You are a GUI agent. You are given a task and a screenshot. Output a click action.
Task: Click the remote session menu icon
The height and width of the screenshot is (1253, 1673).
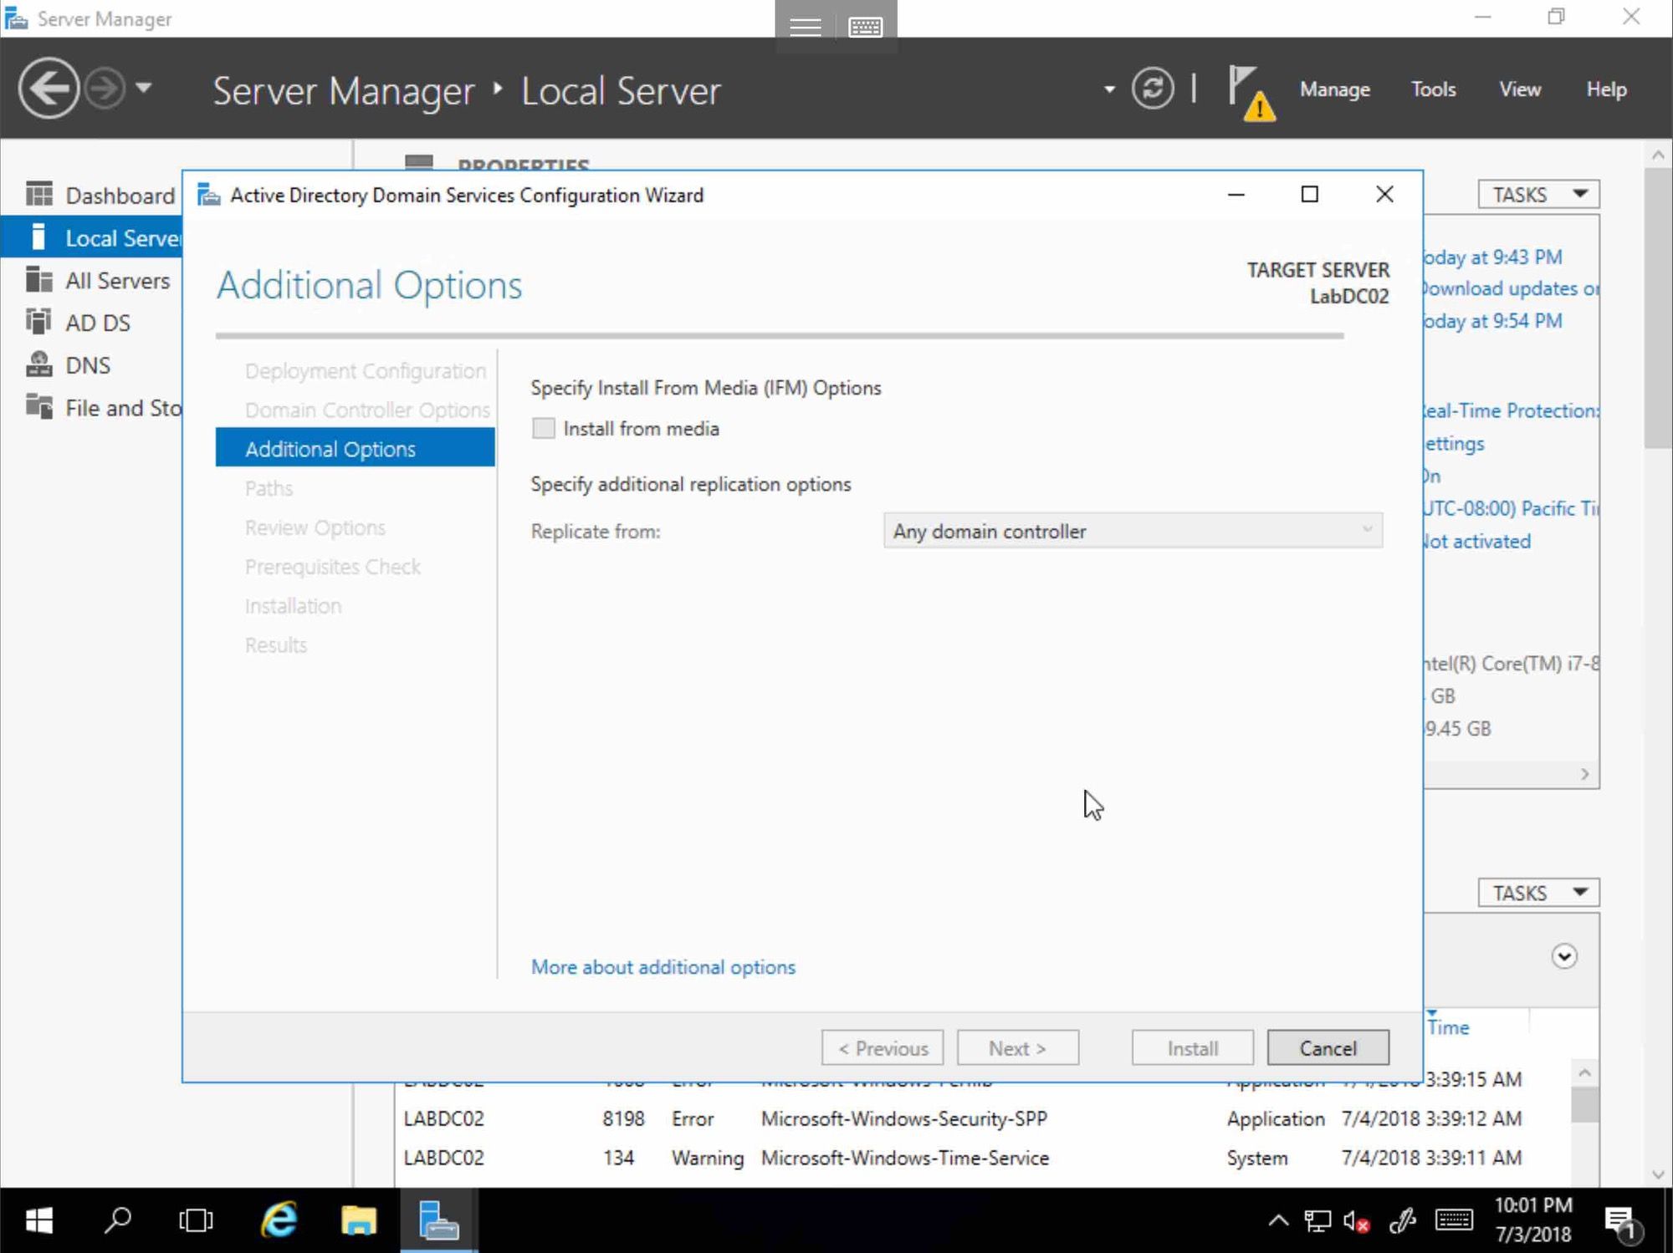point(805,28)
